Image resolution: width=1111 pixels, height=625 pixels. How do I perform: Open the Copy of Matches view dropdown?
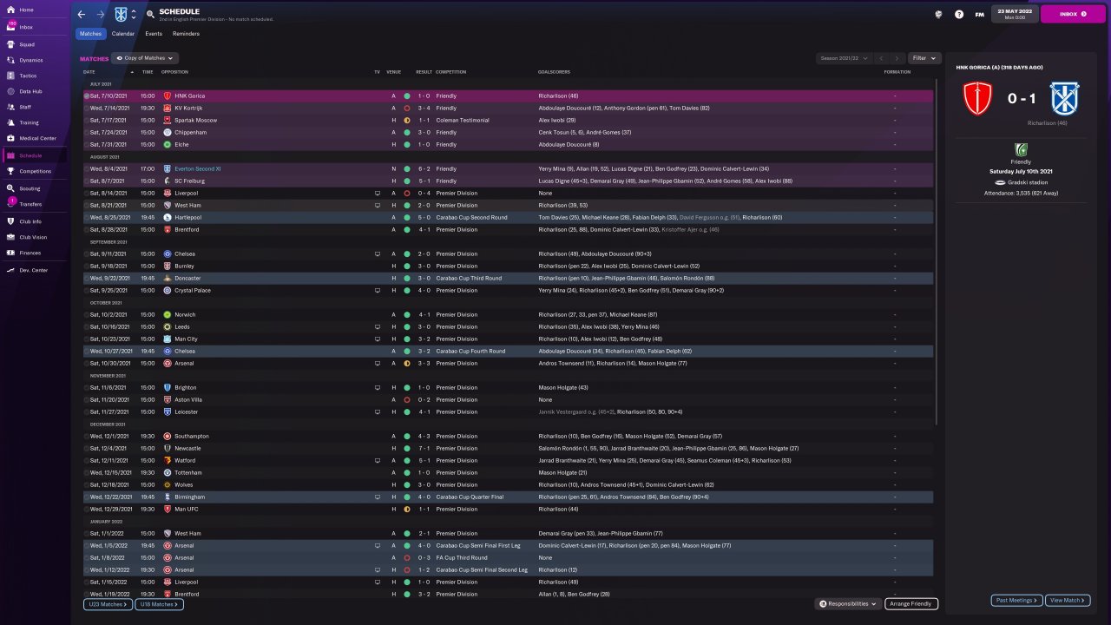click(146, 58)
